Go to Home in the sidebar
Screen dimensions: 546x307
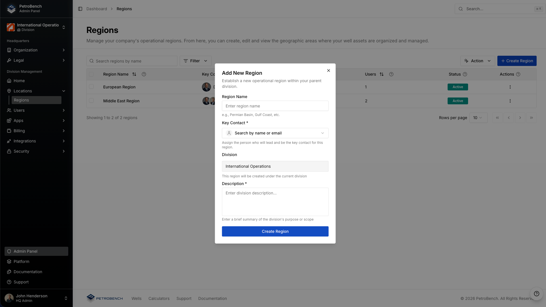click(36, 81)
